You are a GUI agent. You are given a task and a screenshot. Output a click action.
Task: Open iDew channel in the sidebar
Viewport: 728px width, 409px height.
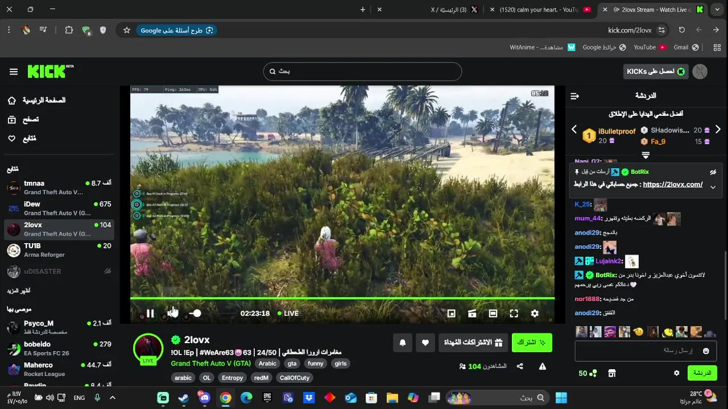[x=59, y=208]
